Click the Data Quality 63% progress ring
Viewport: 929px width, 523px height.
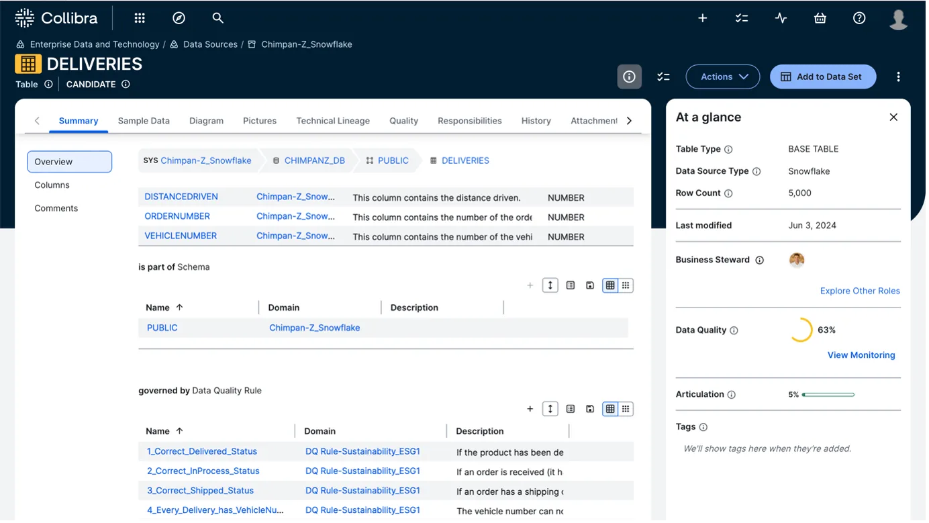click(801, 330)
